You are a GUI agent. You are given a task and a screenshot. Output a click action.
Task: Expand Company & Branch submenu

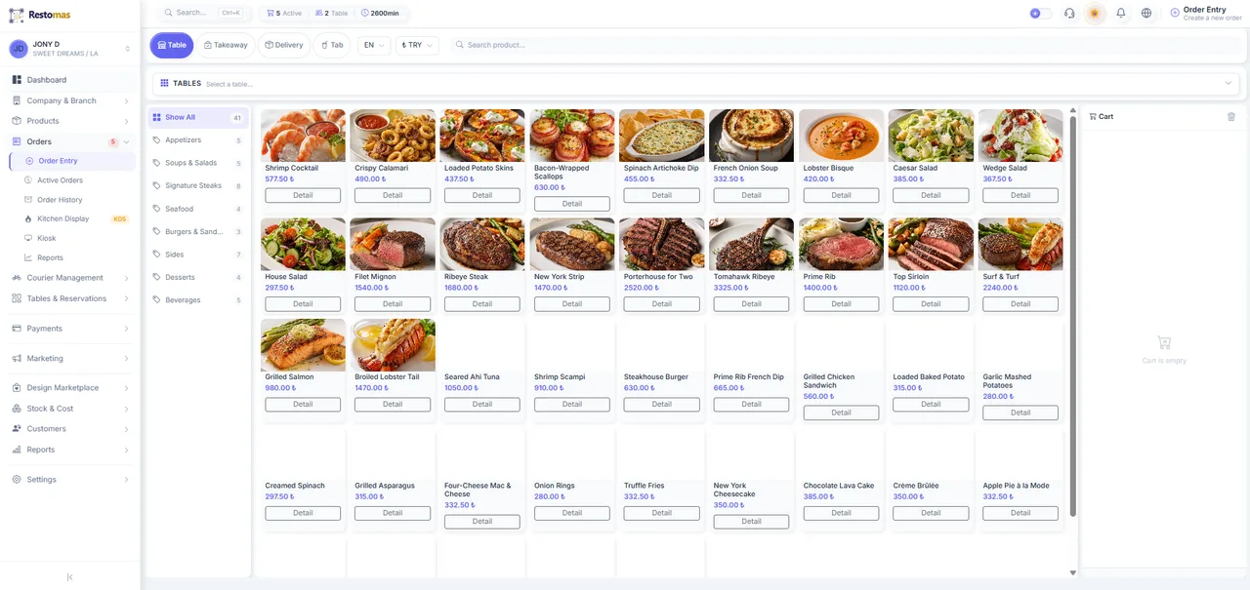click(x=126, y=100)
